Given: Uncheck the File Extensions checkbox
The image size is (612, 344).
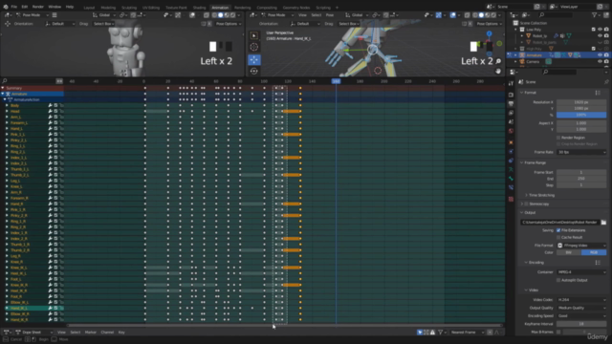Looking at the screenshot, I should coord(558,230).
